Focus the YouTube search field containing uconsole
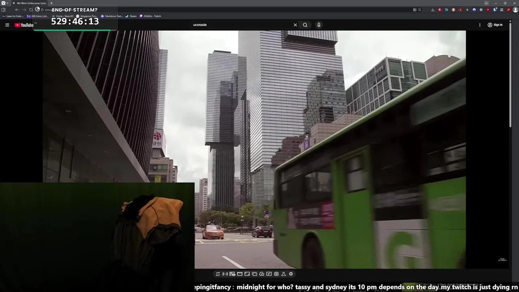Screen dimensions: 519x292 pyautogui.click(x=242, y=25)
